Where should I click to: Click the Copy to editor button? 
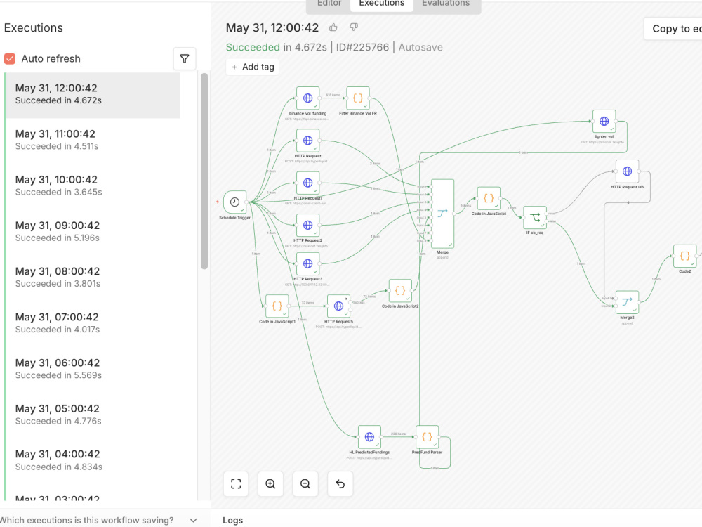673,29
